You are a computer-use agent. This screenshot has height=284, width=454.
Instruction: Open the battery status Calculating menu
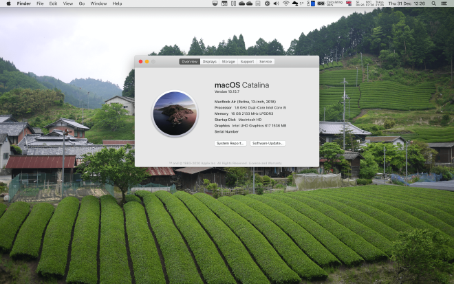(329, 3)
